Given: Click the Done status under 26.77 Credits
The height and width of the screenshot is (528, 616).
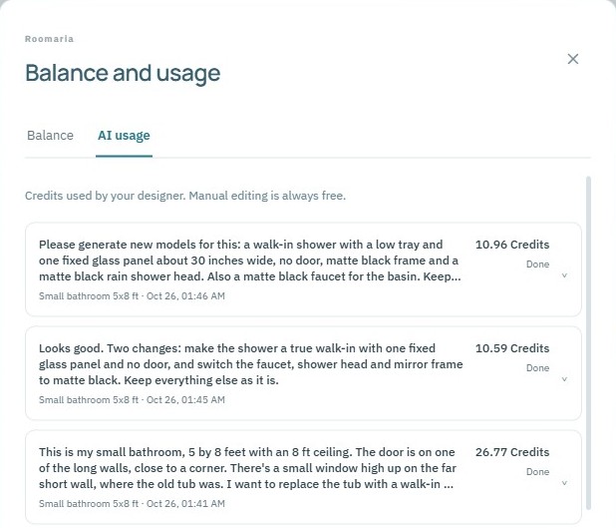Looking at the screenshot, I should [537, 472].
